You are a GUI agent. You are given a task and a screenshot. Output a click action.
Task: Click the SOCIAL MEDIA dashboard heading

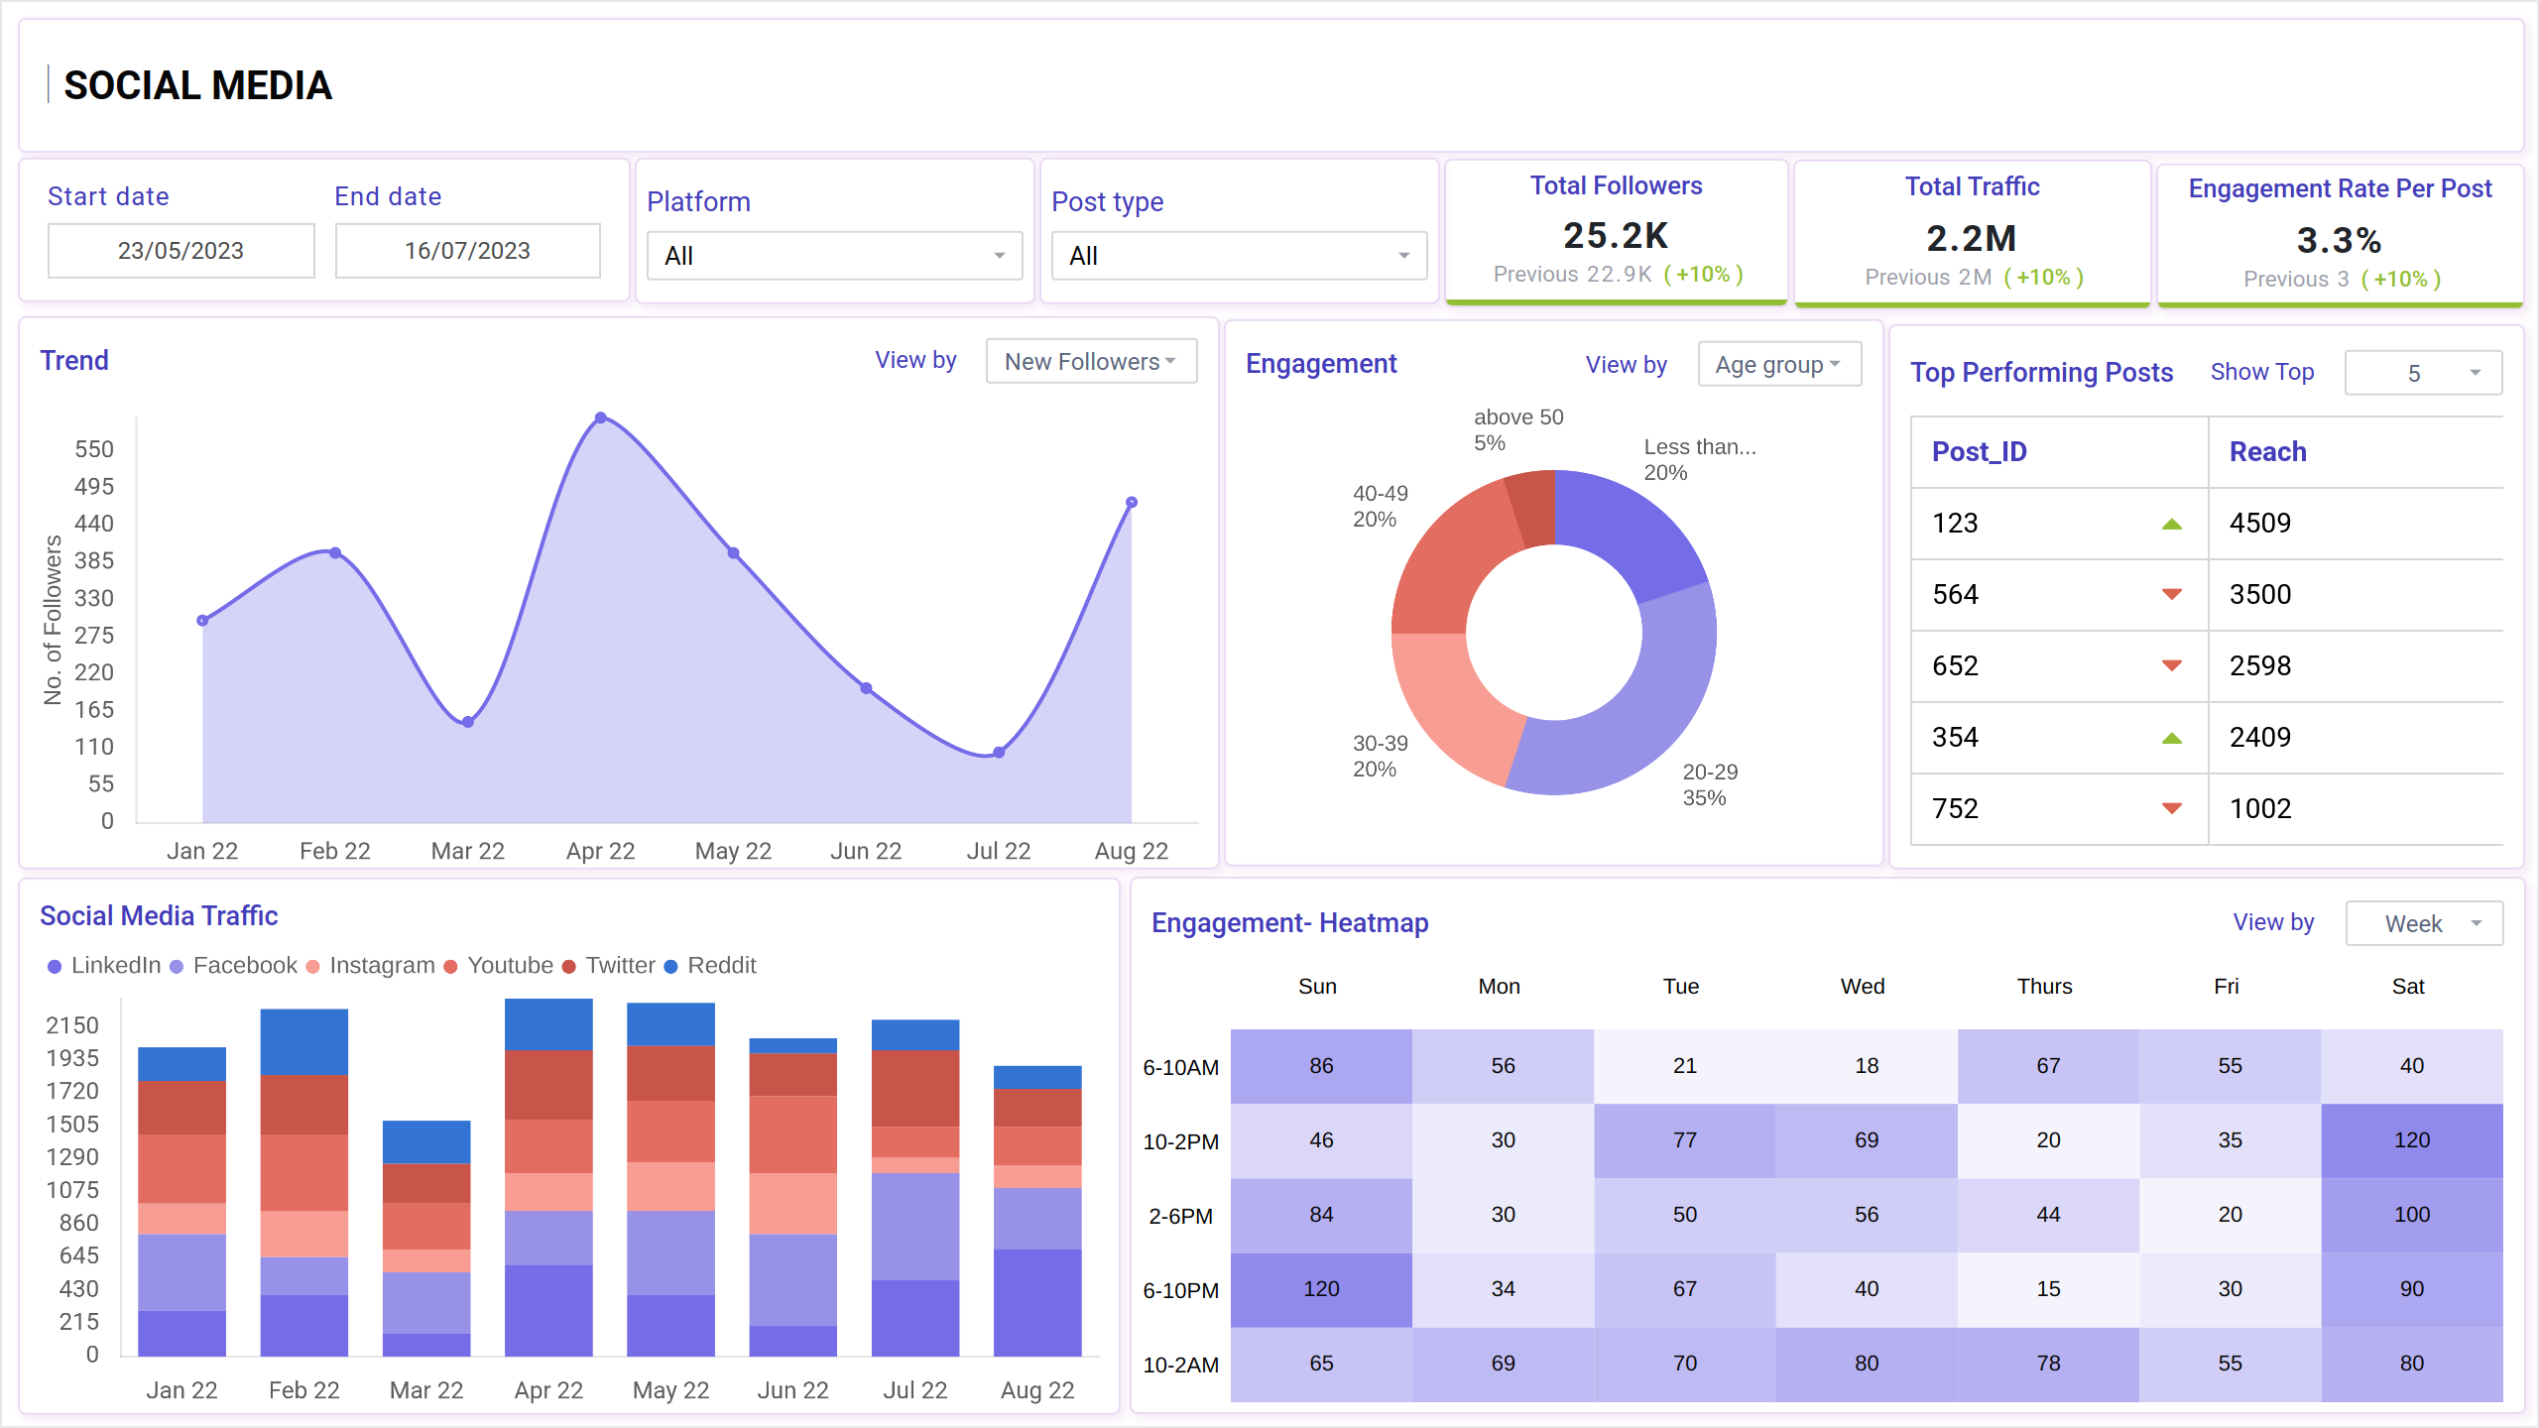pyautogui.click(x=197, y=85)
